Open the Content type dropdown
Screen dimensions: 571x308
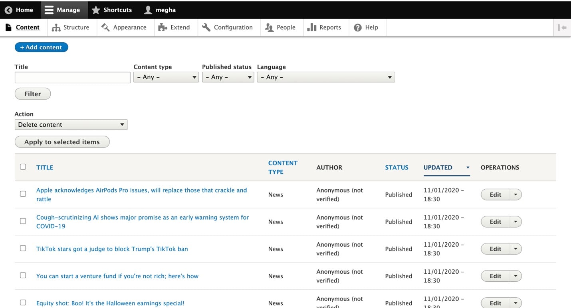point(166,77)
